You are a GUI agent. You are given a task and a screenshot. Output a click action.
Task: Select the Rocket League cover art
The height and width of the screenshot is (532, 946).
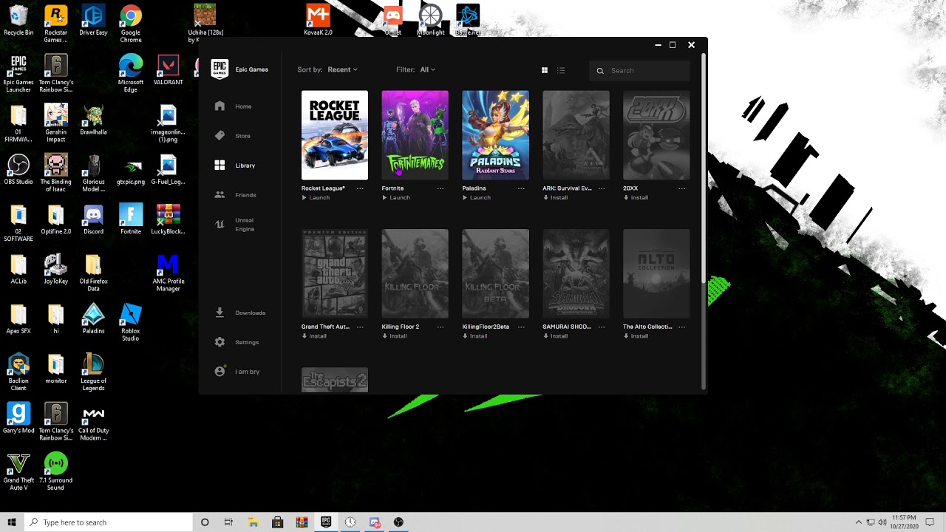(335, 135)
